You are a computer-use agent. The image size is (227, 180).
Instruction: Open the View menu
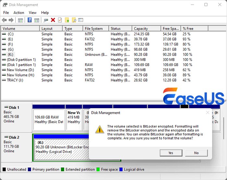33,13
